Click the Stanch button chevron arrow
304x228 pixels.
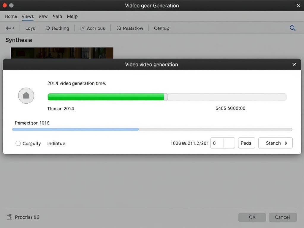[x=286, y=143]
